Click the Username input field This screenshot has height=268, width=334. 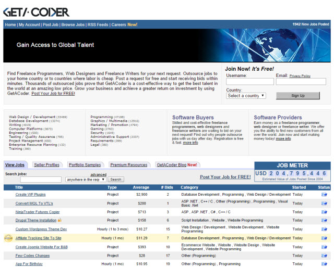[250, 82]
